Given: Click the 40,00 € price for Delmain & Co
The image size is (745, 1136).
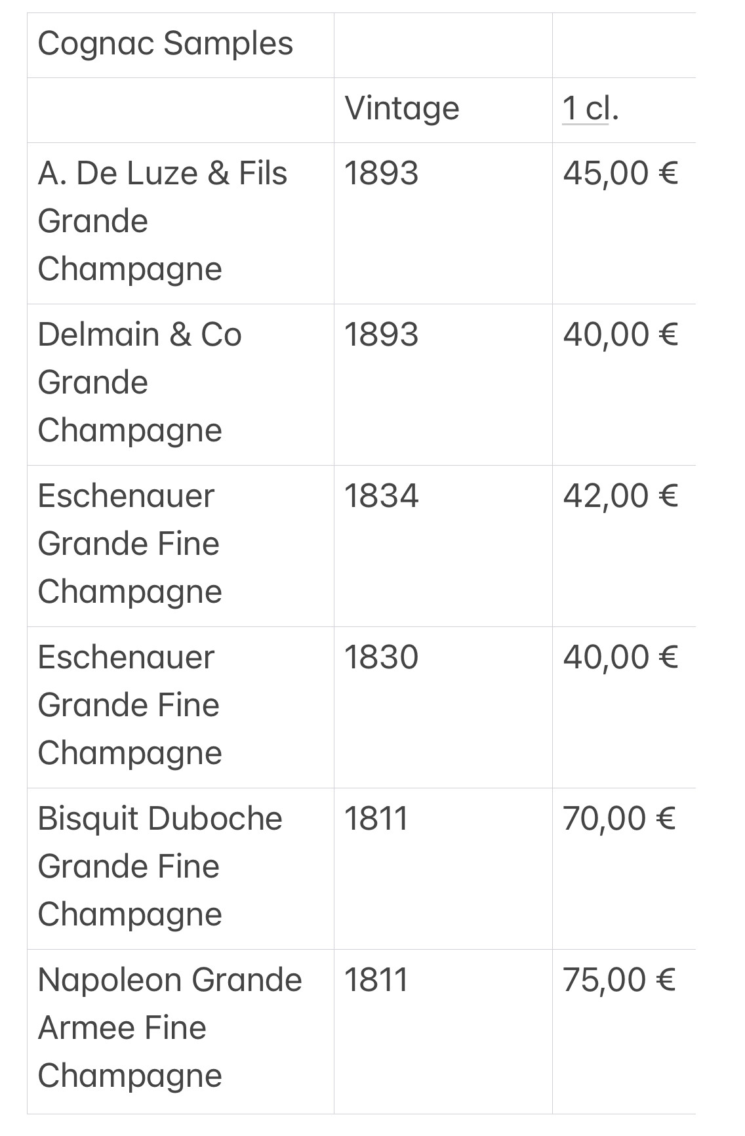Looking at the screenshot, I should [x=620, y=335].
